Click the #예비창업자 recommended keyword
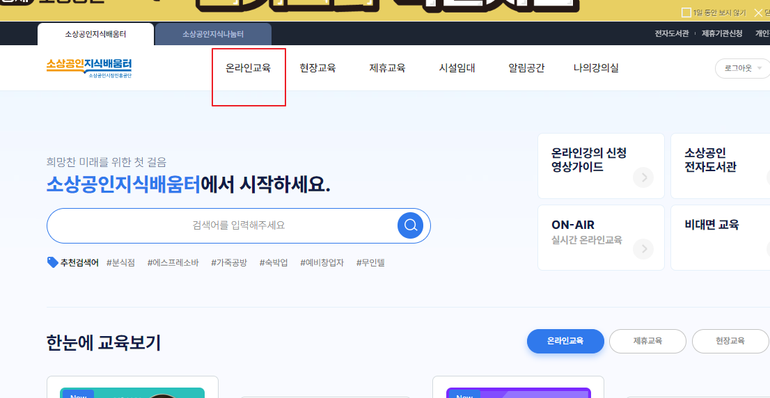This screenshot has width=770, height=398. tap(322, 262)
